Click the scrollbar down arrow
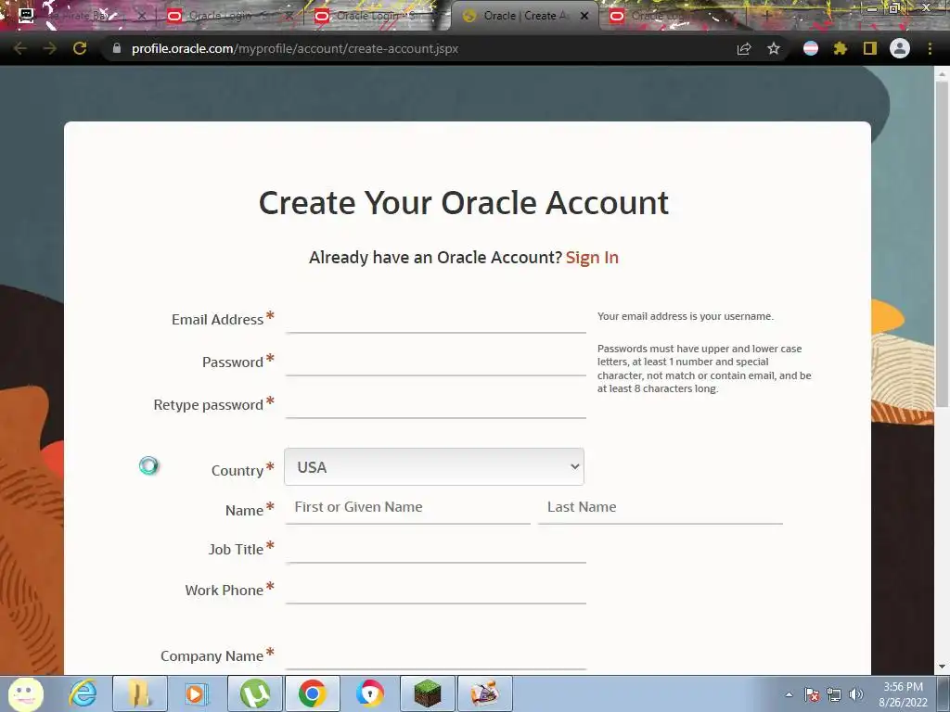The width and height of the screenshot is (950, 712). coord(942,667)
